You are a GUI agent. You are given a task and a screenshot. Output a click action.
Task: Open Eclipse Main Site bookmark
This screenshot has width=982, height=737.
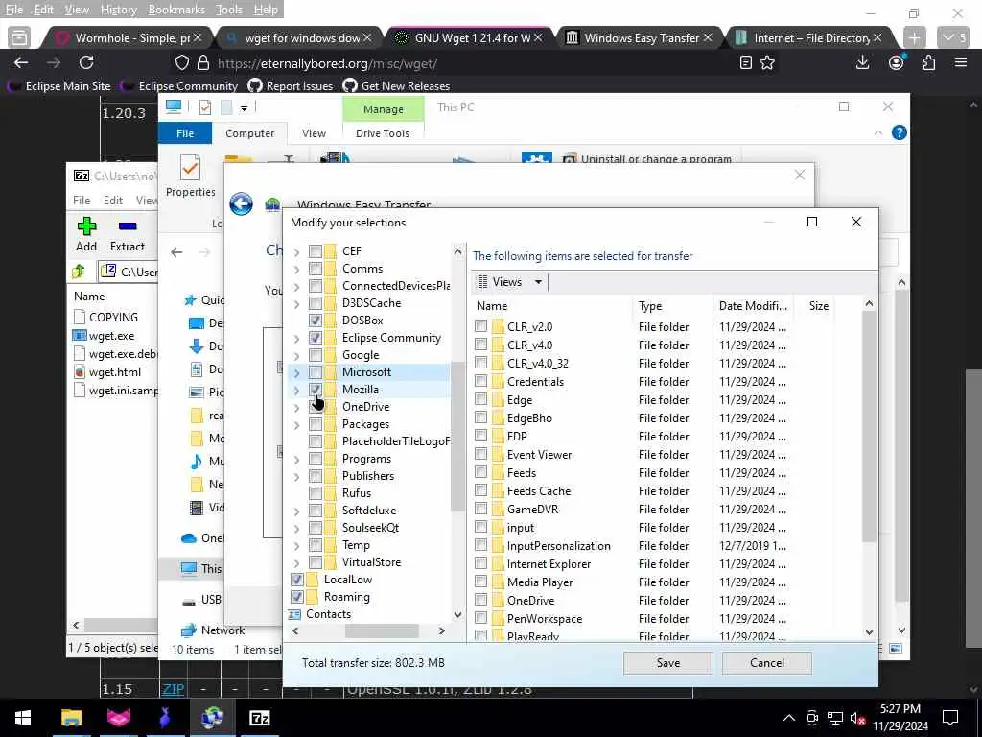coord(59,85)
